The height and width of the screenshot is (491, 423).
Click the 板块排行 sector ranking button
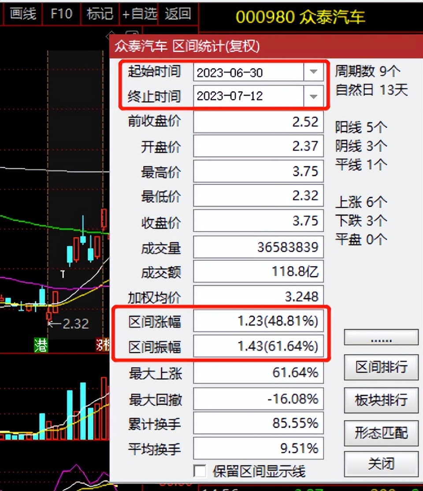381,399
